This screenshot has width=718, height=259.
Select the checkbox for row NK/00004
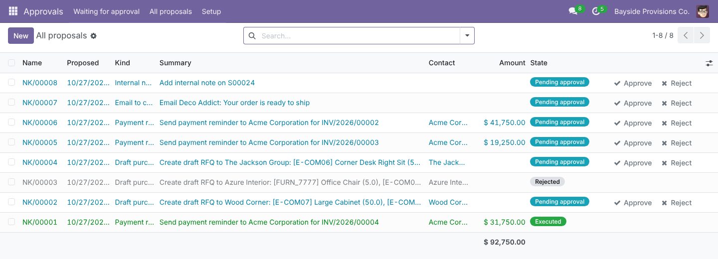[x=11, y=162]
